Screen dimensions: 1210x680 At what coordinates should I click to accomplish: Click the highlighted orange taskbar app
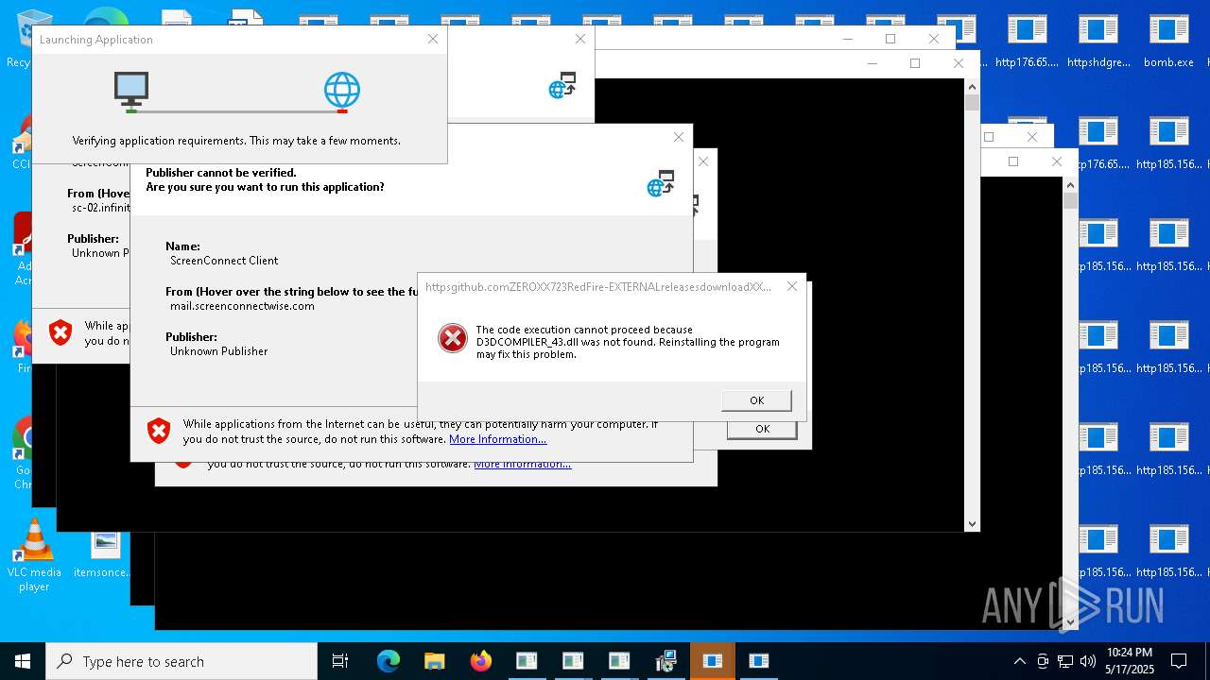click(x=713, y=661)
